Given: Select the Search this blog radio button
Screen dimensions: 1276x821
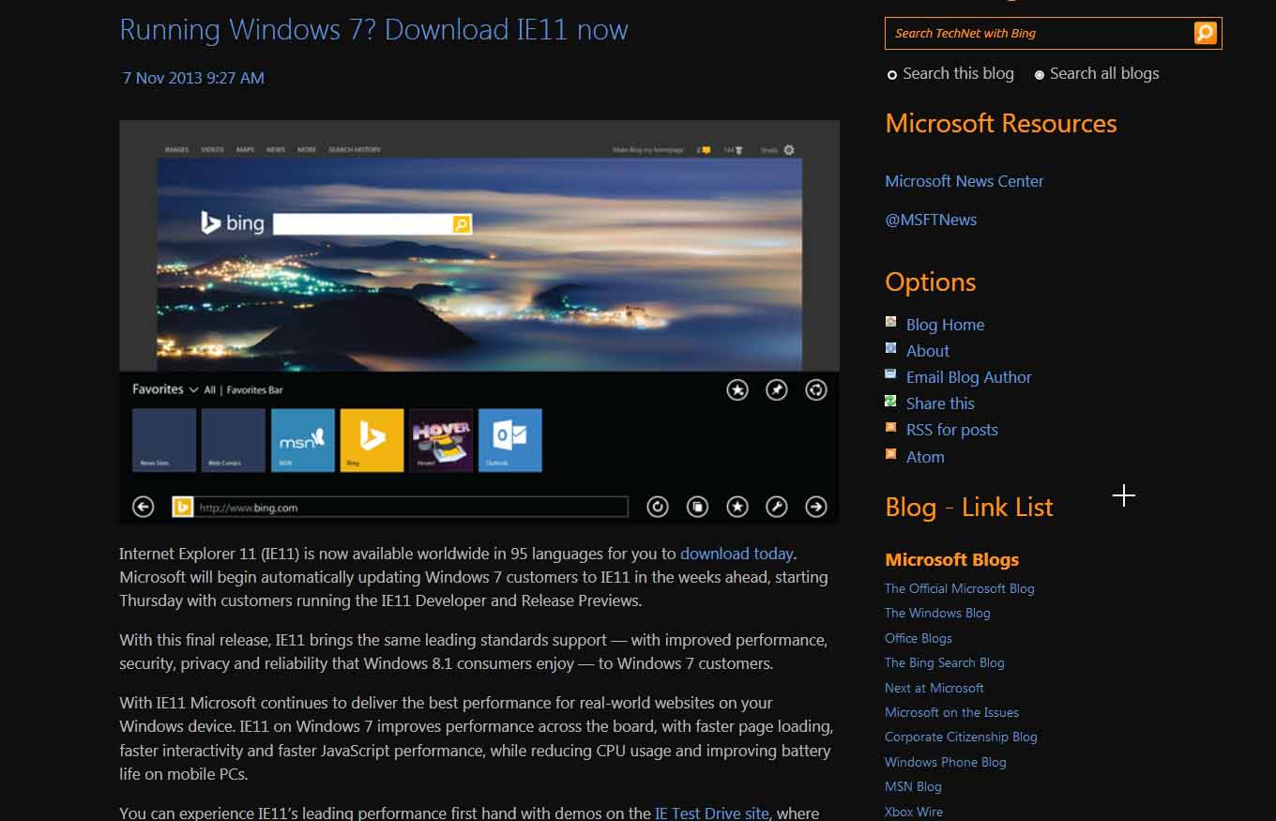Looking at the screenshot, I should [x=892, y=75].
